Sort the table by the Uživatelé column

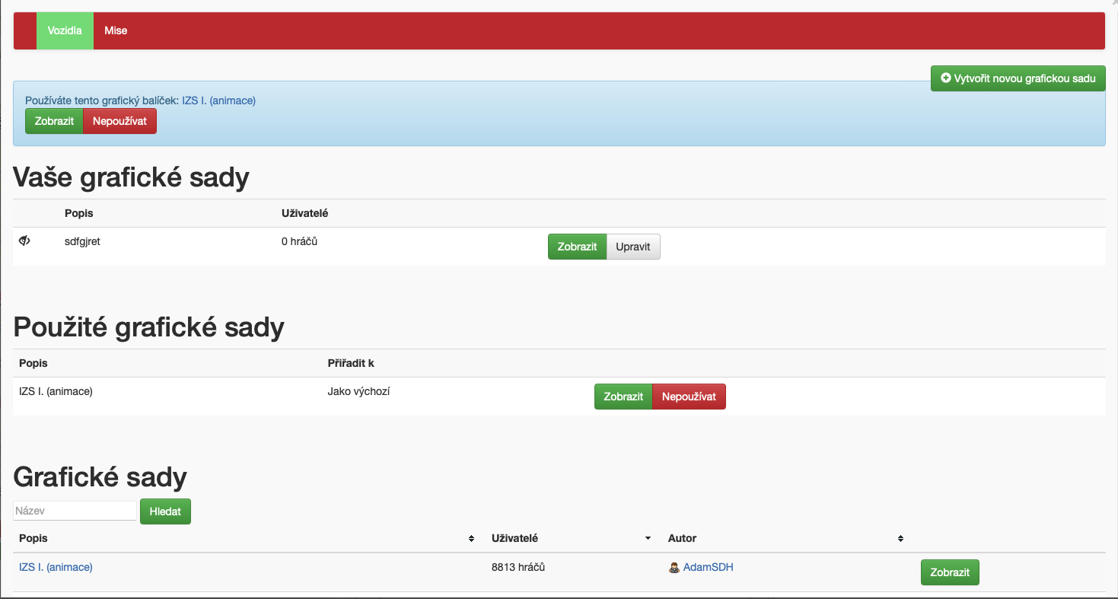click(648, 539)
